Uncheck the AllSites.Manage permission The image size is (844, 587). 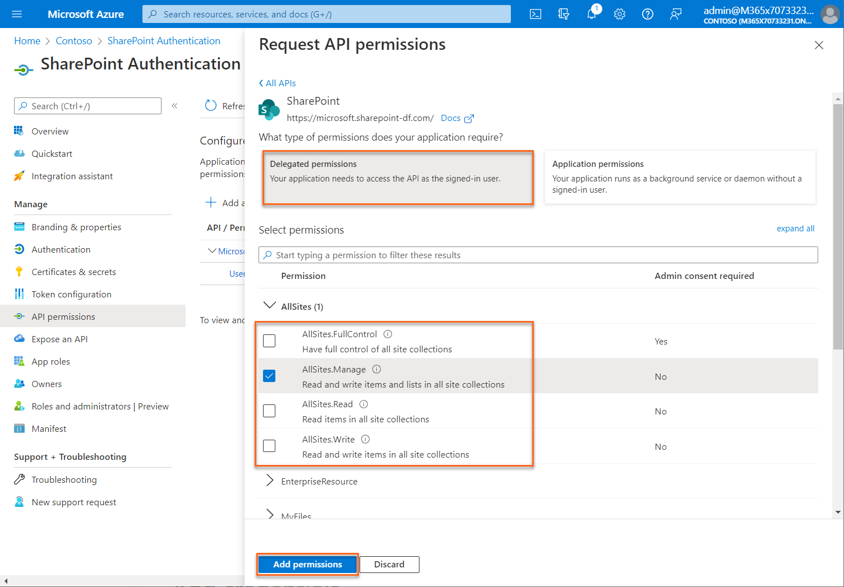pyautogui.click(x=269, y=376)
